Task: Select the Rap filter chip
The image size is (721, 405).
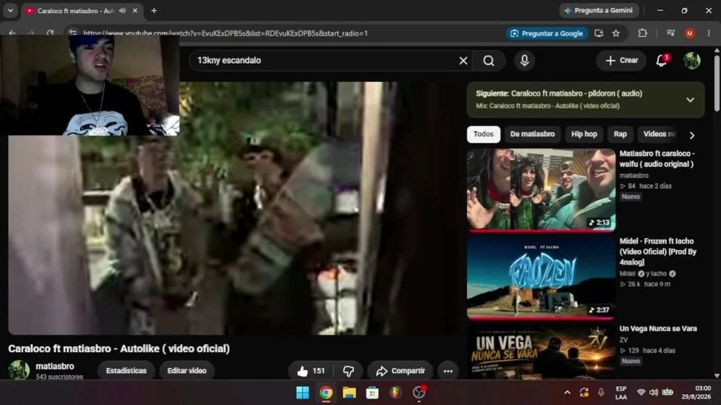Action: tap(620, 134)
